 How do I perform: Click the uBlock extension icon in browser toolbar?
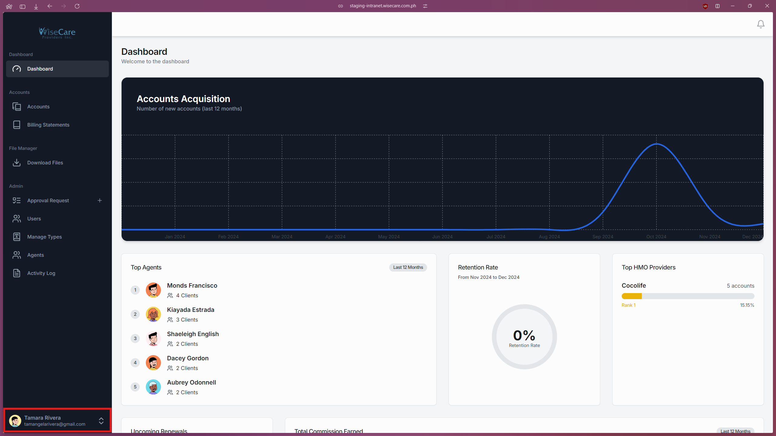[705, 6]
